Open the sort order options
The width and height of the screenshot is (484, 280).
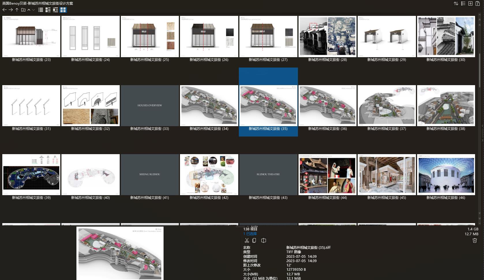tap(456, 3)
